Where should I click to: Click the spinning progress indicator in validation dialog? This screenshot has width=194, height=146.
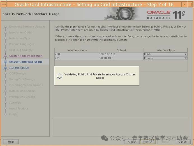point(59,76)
